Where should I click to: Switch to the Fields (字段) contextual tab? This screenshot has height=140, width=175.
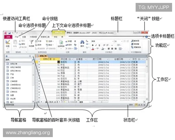(x=55, y=37)
